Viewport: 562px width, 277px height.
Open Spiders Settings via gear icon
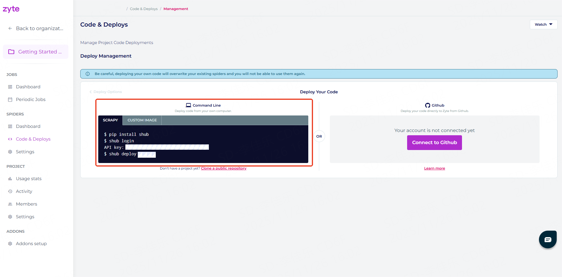pyautogui.click(x=10, y=151)
